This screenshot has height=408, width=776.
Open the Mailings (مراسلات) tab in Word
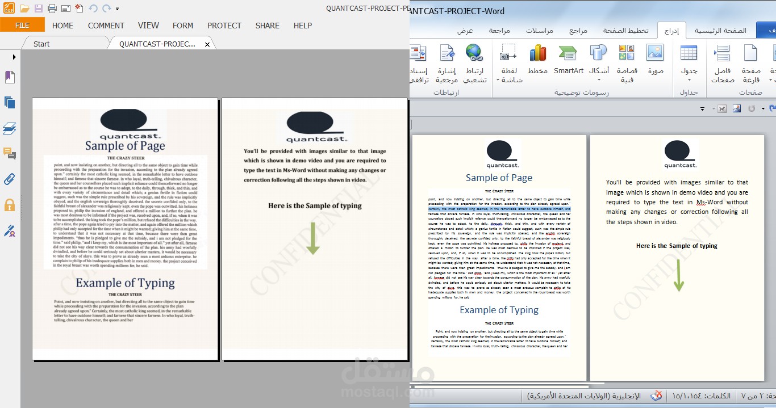[x=539, y=31]
